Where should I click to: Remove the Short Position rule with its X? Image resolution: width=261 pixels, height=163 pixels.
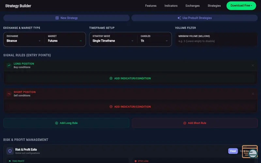point(253,94)
